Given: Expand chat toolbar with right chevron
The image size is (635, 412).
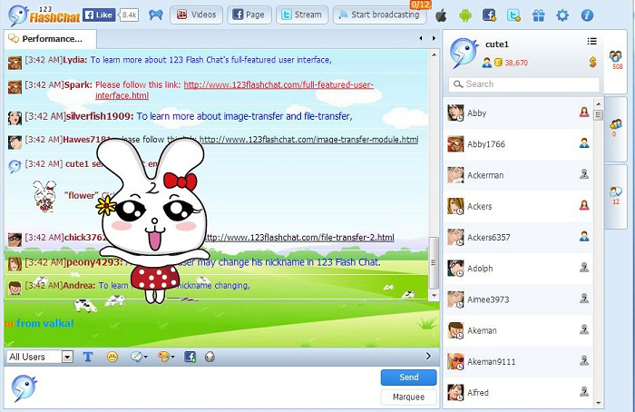Looking at the screenshot, I should click(x=428, y=356).
